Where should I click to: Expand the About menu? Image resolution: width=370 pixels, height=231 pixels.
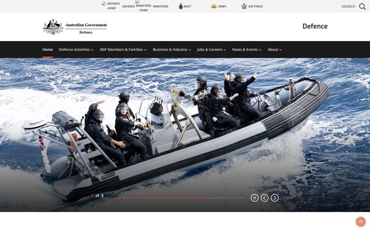pos(274,49)
